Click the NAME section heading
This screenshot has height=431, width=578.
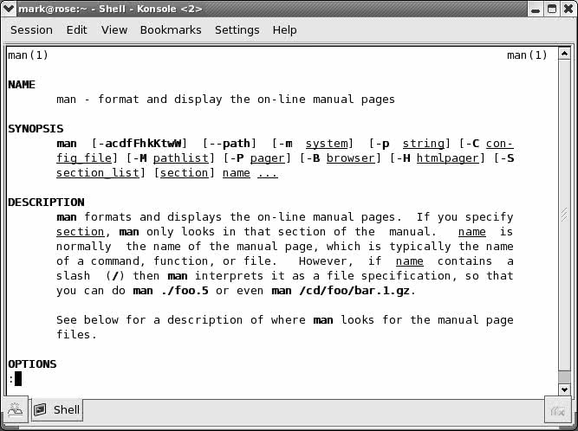[x=22, y=85]
